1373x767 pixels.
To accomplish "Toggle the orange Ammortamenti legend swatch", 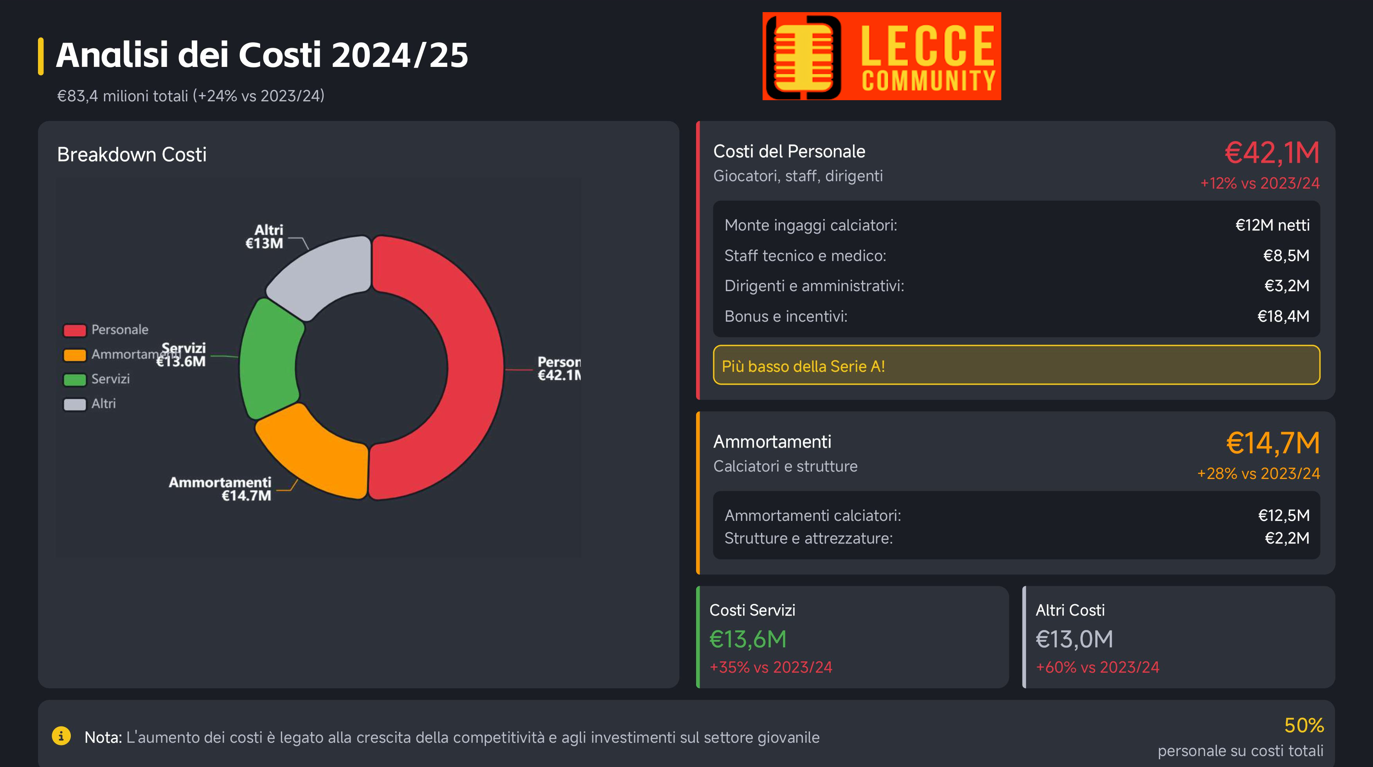I will pos(75,355).
